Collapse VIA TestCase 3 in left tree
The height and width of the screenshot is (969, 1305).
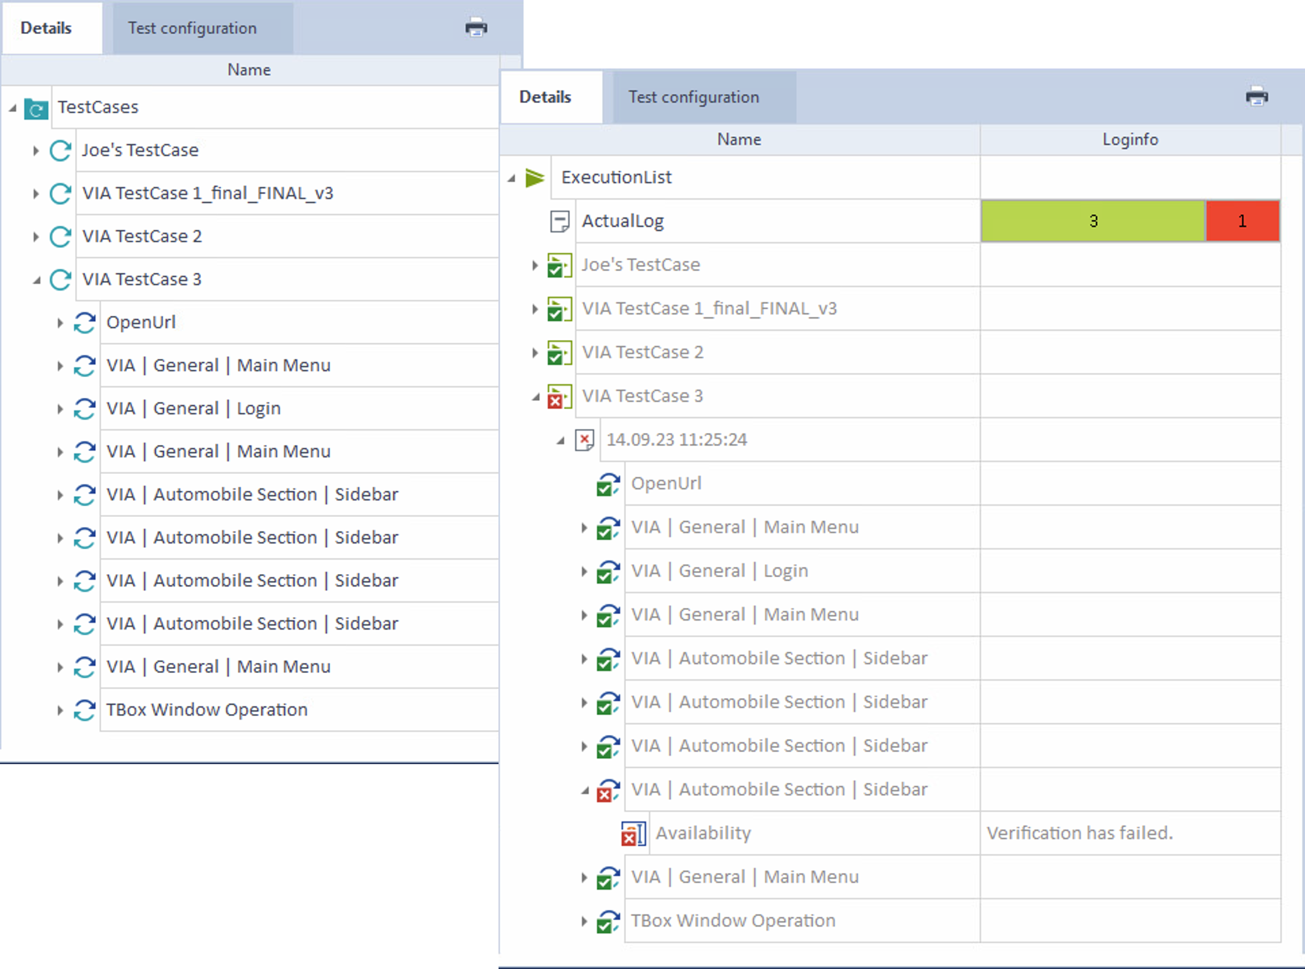tap(36, 280)
